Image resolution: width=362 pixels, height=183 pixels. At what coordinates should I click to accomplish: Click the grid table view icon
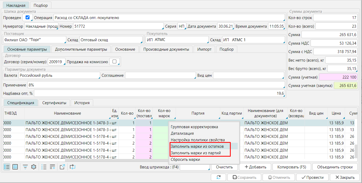tap(15, 167)
